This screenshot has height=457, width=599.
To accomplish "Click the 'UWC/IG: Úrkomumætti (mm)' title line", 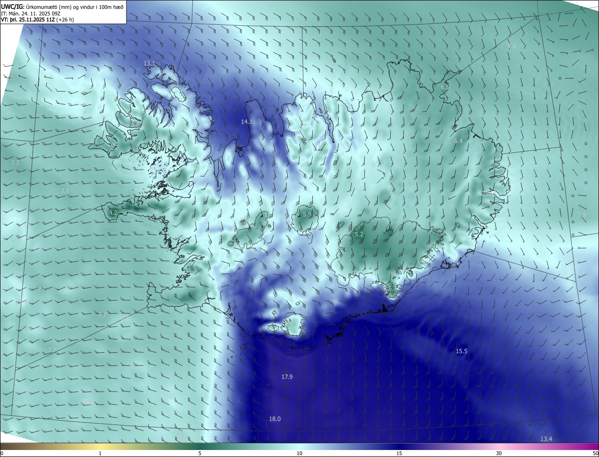I will 63,7.
